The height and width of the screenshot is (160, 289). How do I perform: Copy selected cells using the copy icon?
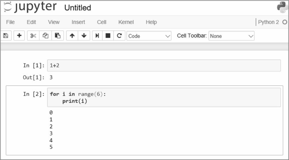pyautogui.click(x=45, y=35)
